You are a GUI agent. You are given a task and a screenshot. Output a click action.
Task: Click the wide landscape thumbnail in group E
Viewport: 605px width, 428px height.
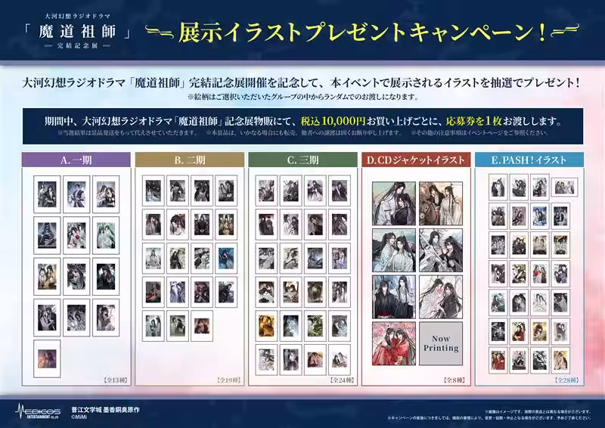click(x=563, y=187)
